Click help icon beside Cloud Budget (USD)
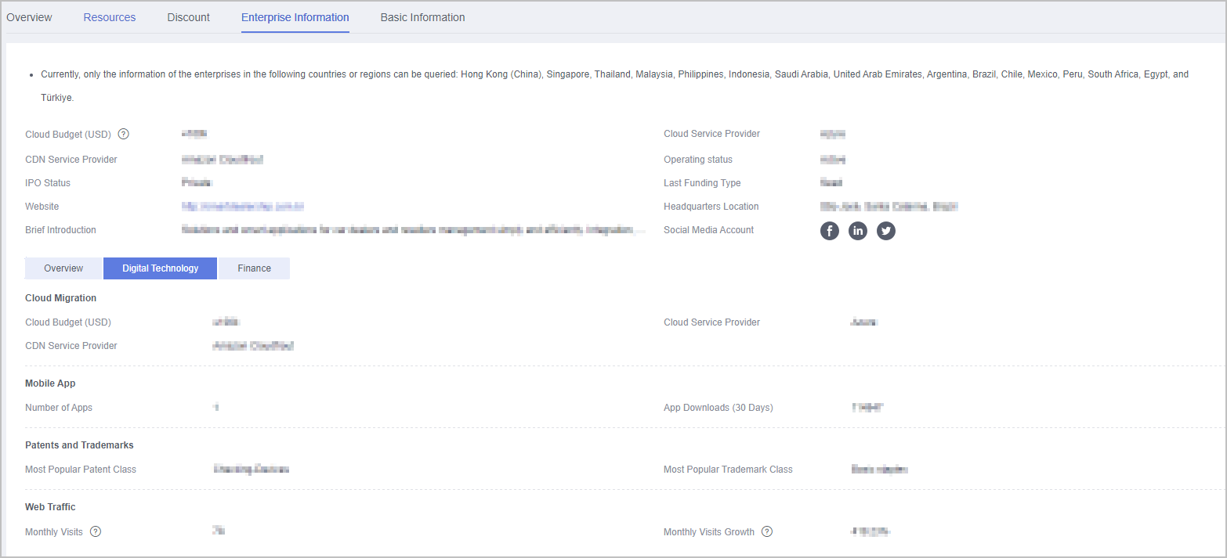 123,134
